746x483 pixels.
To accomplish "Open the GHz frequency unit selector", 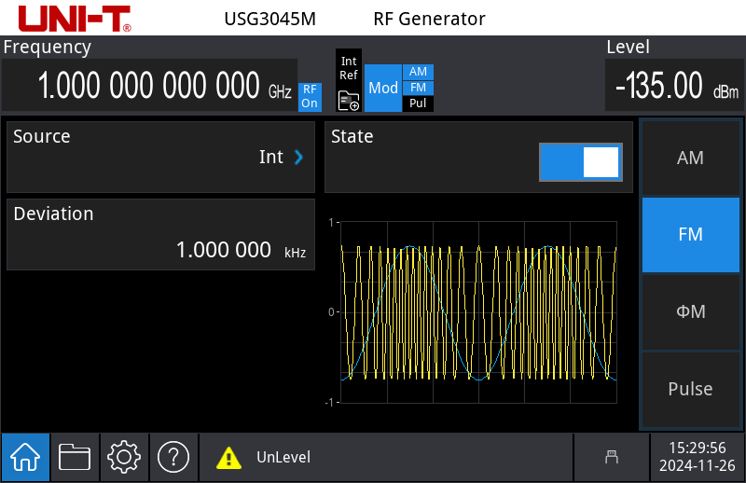I will [280, 91].
